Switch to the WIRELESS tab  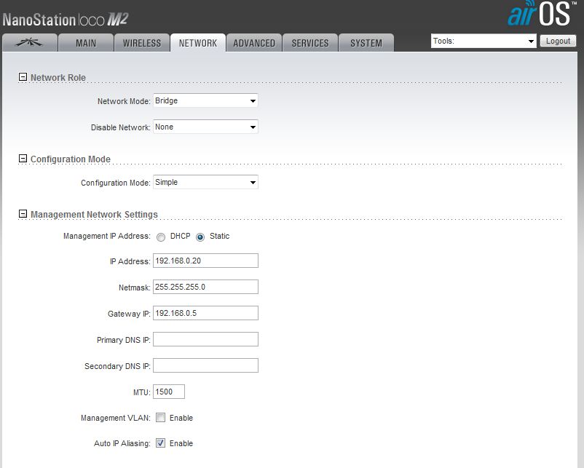[x=142, y=43]
